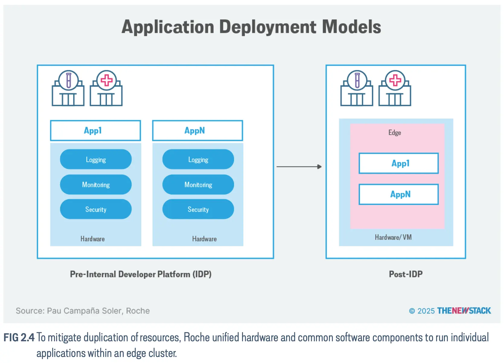Click the Monitoring pill under App1

[96, 185]
